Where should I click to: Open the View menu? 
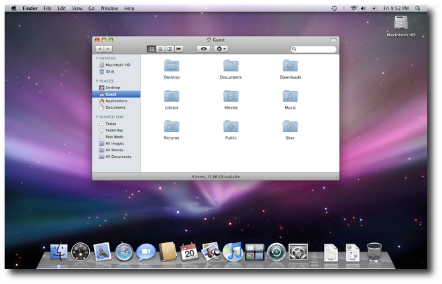[x=77, y=9]
